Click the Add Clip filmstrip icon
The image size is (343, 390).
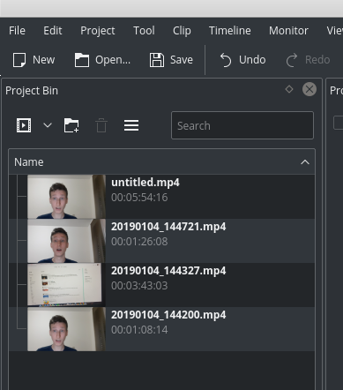(x=24, y=125)
